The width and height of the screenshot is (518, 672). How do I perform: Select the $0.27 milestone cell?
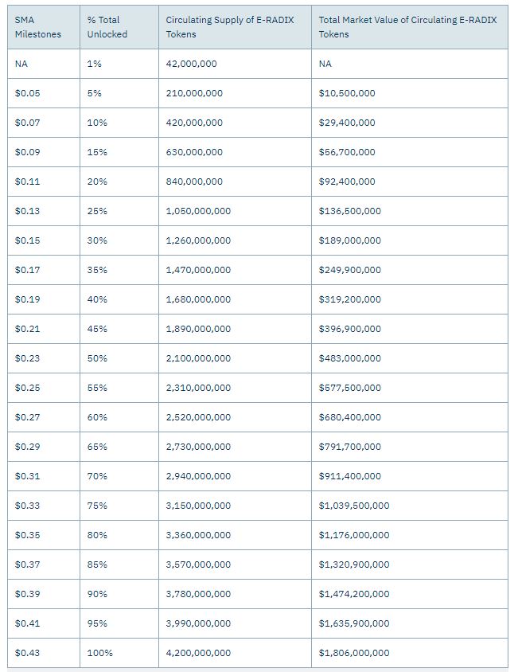point(44,417)
